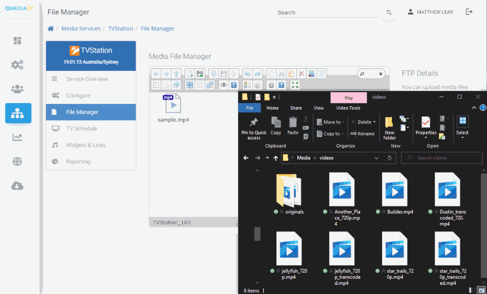
Task: Switch to the Share tab in Explorer
Action: [x=296, y=108]
